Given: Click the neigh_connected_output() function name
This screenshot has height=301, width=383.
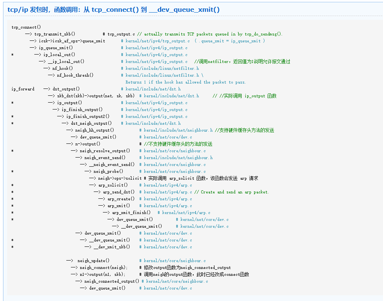Looking at the screenshot, I should [x=112, y=282].
